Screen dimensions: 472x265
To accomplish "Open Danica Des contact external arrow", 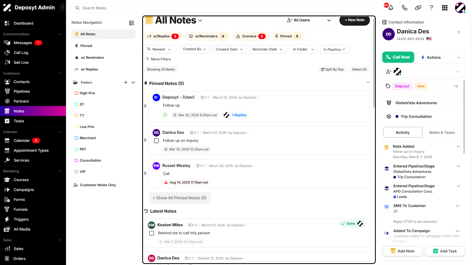I will (x=458, y=32).
